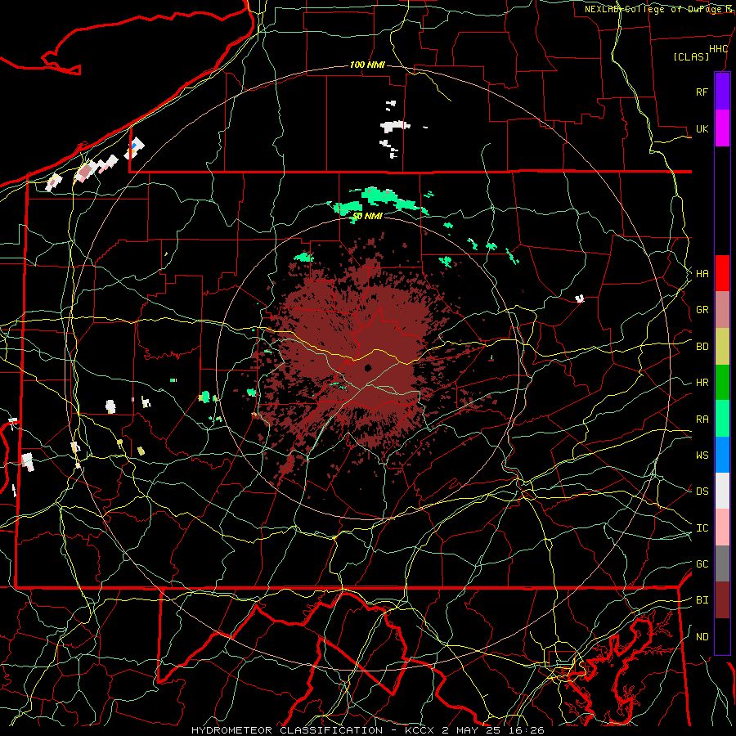The image size is (736, 736).
Task: Click the 100 NMI range ring label
Action: [367, 65]
